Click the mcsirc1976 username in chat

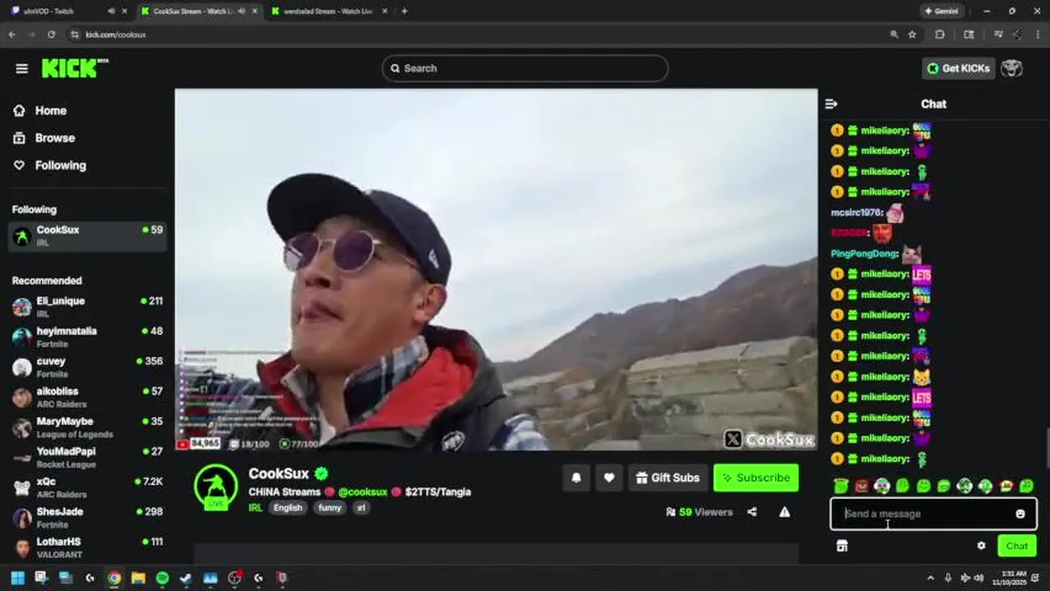pos(855,213)
